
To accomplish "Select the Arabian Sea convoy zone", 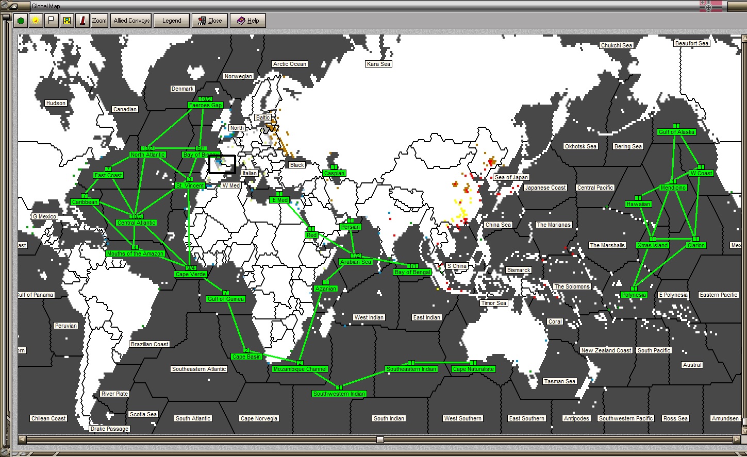I will (x=356, y=262).
